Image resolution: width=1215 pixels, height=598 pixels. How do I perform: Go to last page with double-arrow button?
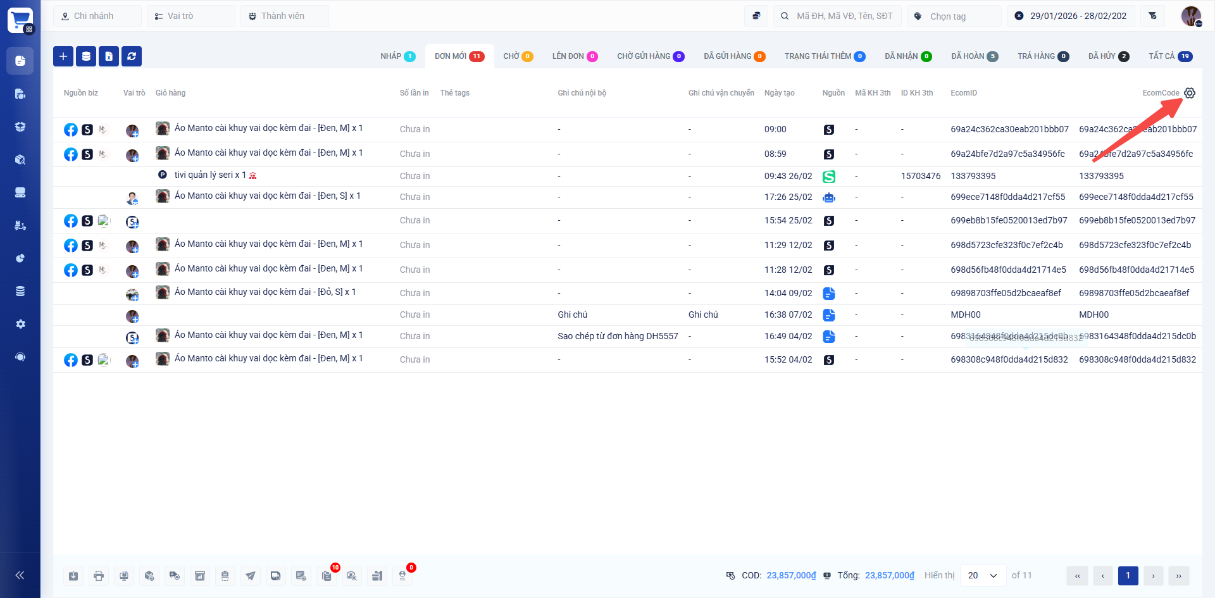tap(1178, 575)
